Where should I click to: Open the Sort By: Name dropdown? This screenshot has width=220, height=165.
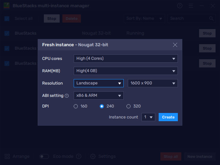coord(144,18)
